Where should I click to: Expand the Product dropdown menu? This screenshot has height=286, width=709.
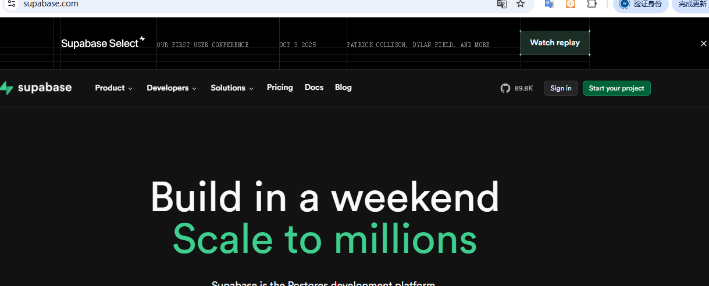(x=113, y=88)
